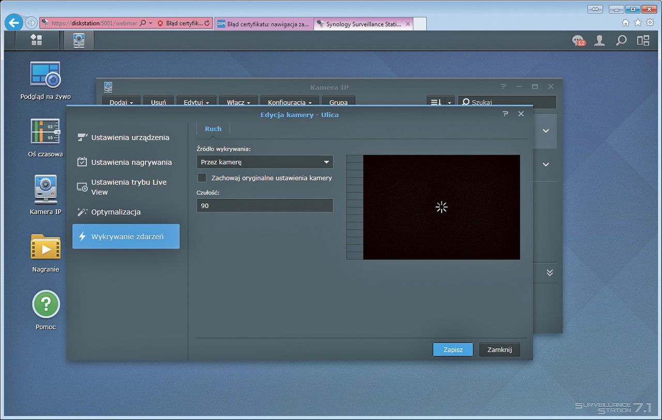
Task: Click browser address bar diskstation URL
Action: pos(93,23)
